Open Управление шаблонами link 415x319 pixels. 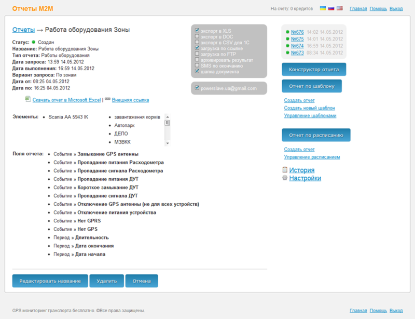coord(310,116)
